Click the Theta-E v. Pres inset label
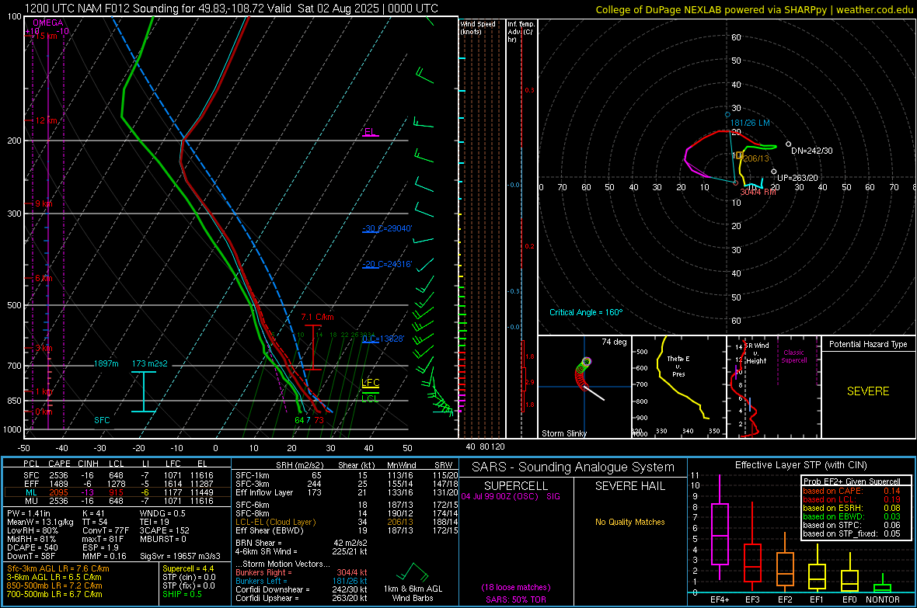Image resolution: width=917 pixels, height=608 pixels. tap(678, 366)
